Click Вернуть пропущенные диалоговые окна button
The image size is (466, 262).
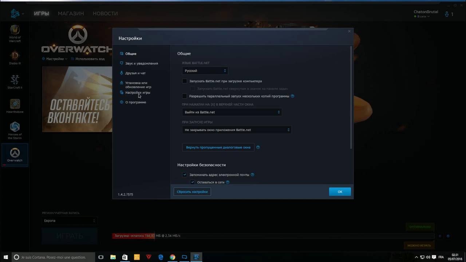click(x=218, y=147)
